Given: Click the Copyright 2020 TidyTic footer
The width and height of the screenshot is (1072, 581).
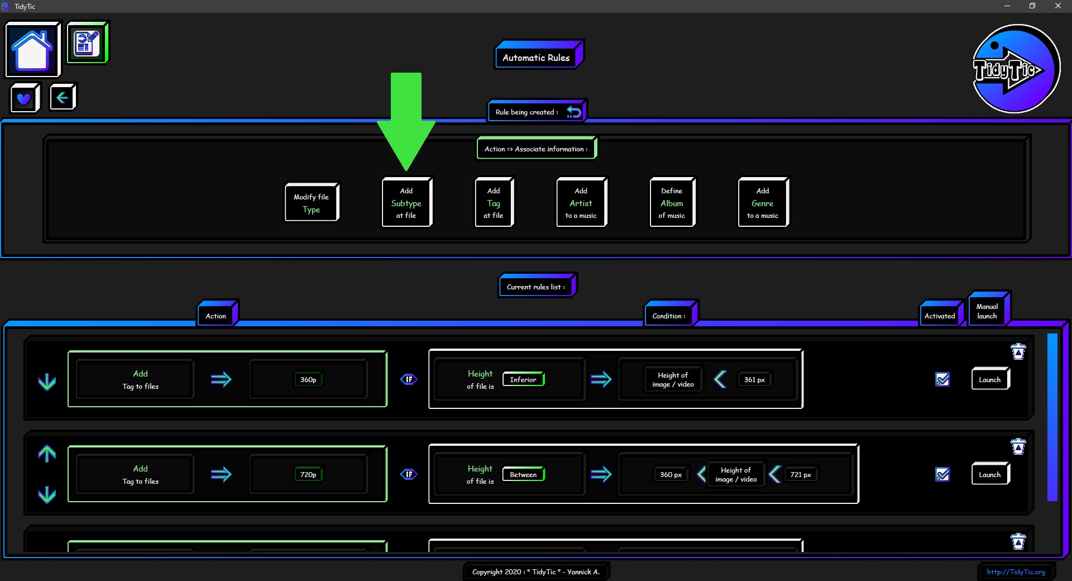Looking at the screenshot, I should (536, 572).
